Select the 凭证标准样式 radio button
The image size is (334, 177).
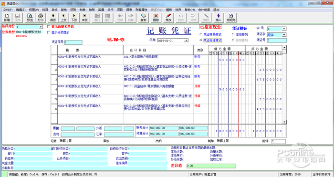(201, 40)
